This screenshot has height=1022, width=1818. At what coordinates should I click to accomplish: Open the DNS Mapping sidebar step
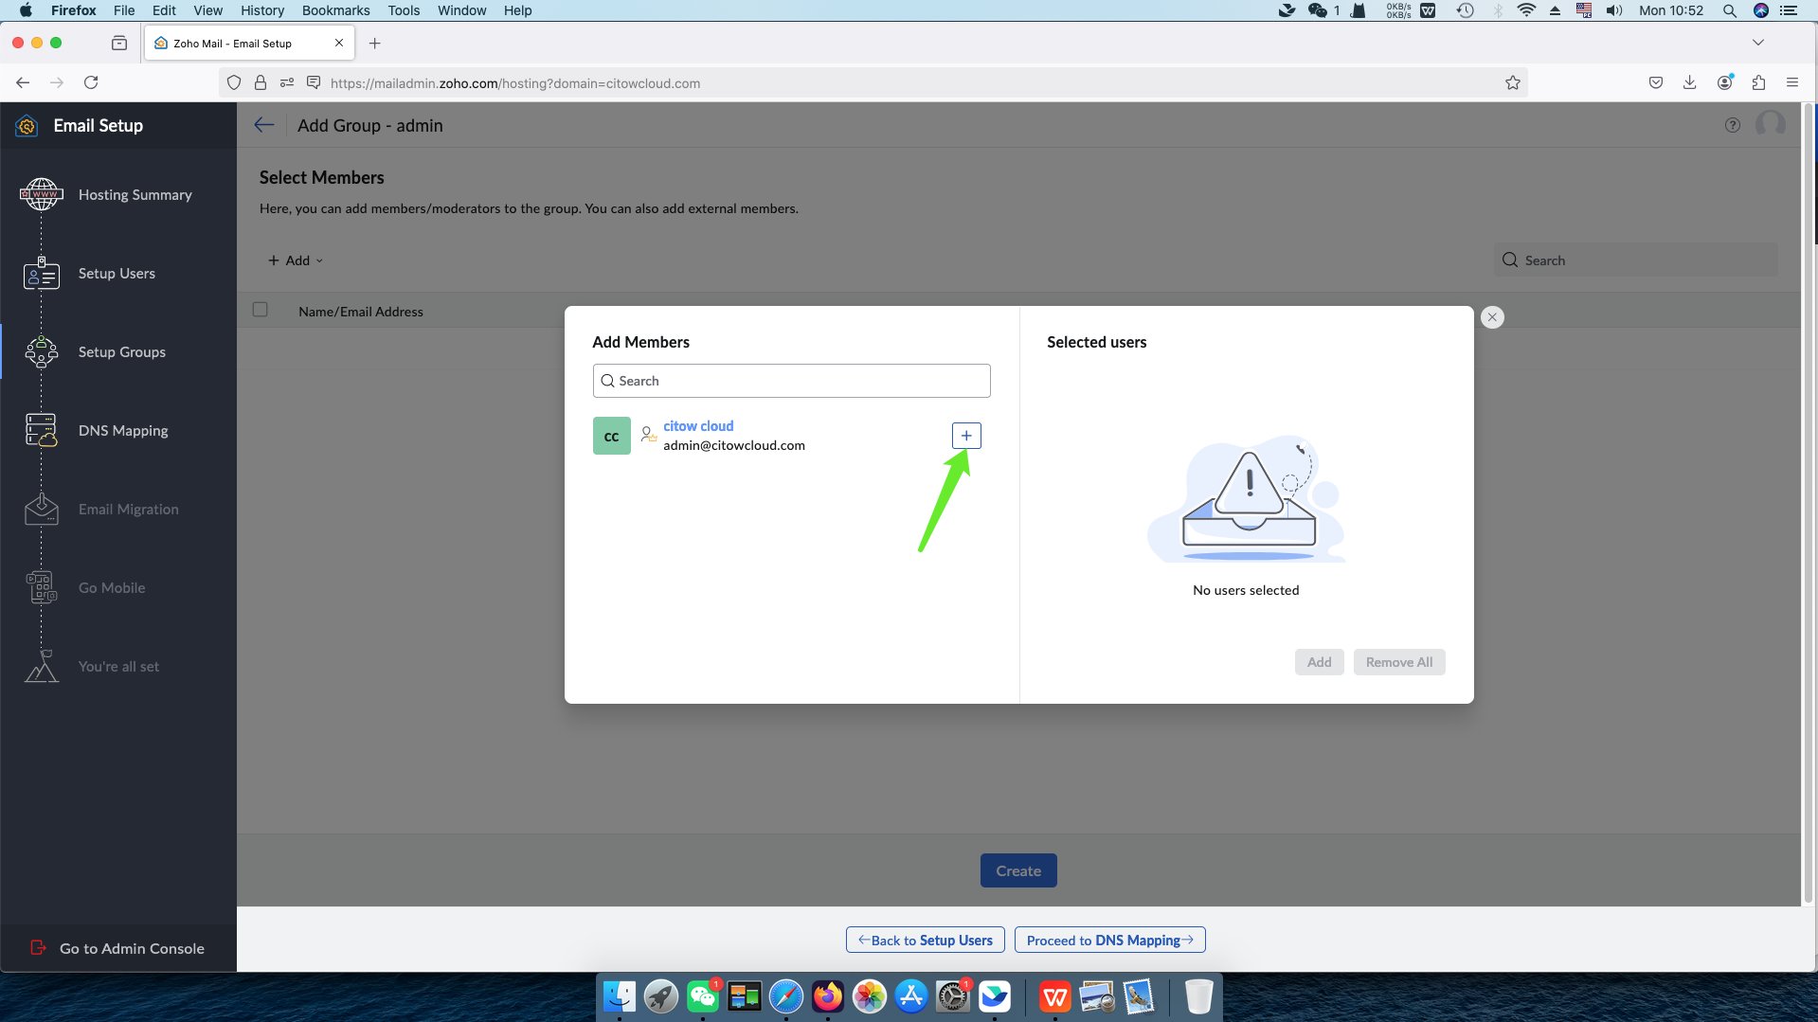coord(123,431)
